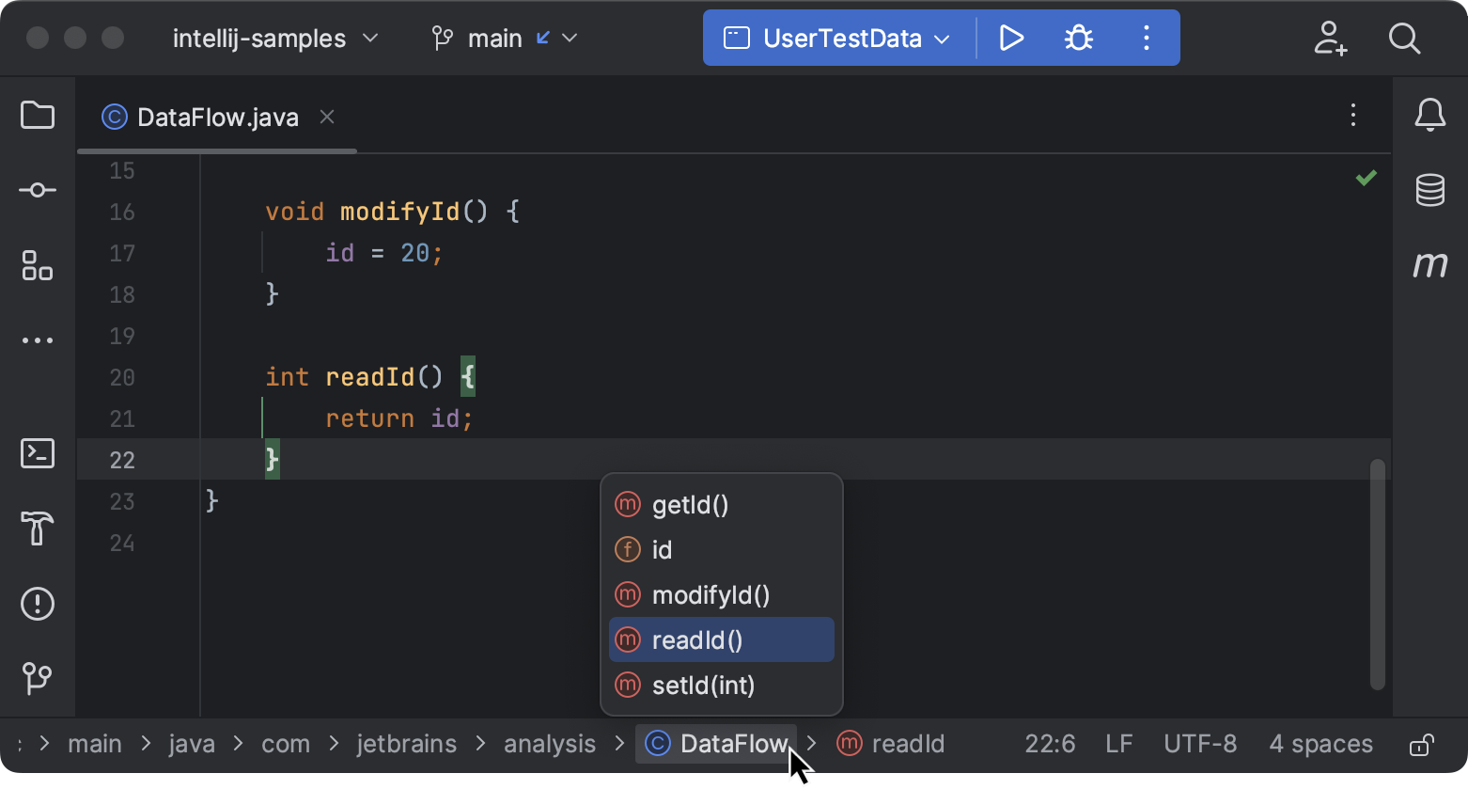Screen dimensions: 1468x789
Task: Start debugging with the bug button
Action: (x=1078, y=38)
